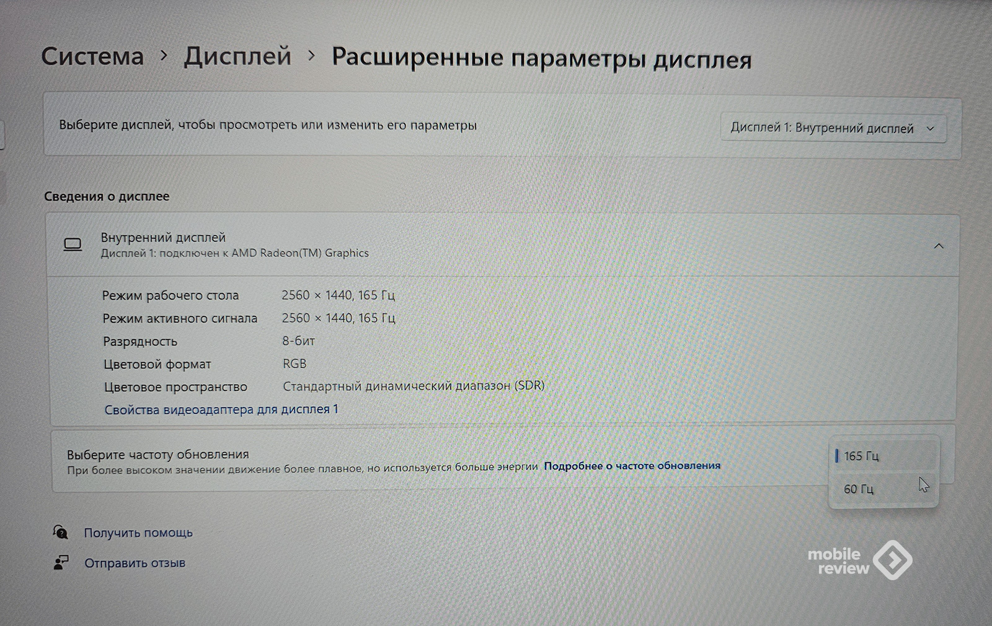Screen dimensions: 992x626
Task: Click the Расширенные параметры дисплея page title
Action: click(x=541, y=59)
